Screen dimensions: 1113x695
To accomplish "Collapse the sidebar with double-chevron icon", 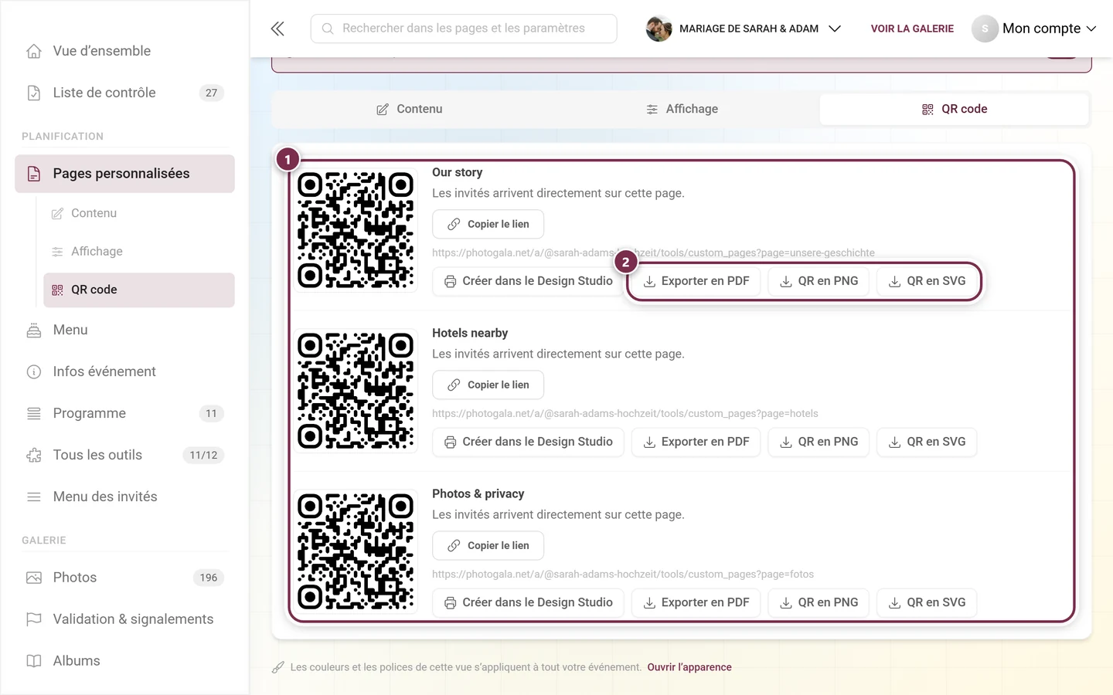I will pyautogui.click(x=277, y=29).
